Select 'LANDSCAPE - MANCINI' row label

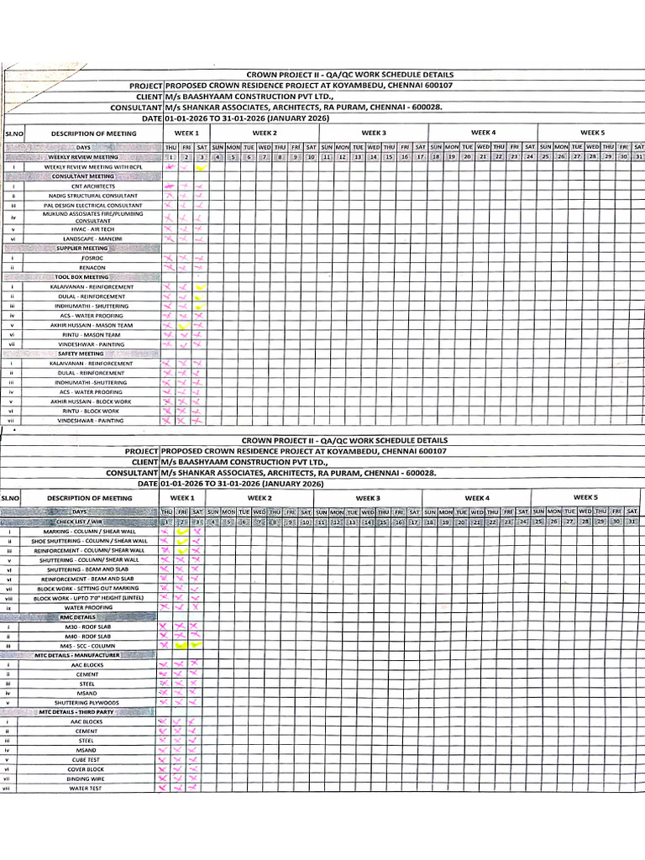tap(93, 239)
